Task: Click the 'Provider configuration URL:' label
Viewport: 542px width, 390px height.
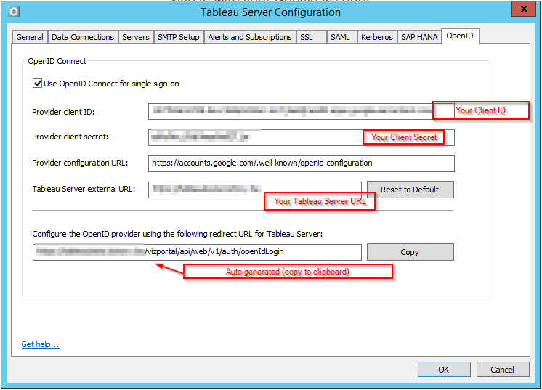Action: (x=80, y=163)
